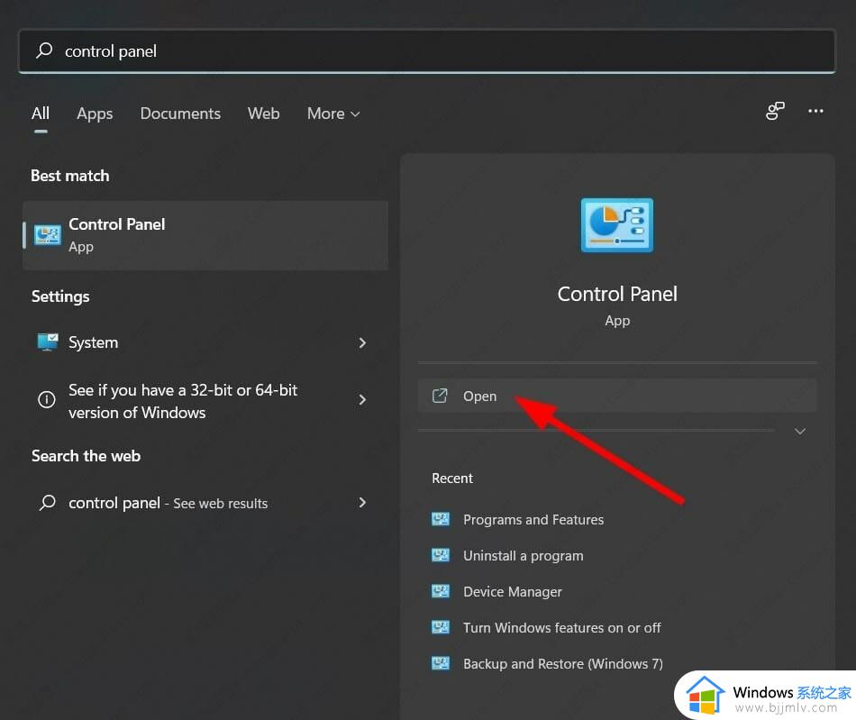Click the 'control panel' search input field
The width and height of the screenshot is (856, 720).
pos(427,50)
